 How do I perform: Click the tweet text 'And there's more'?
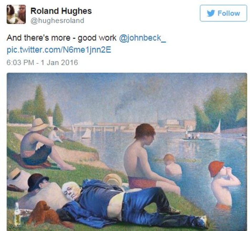39,38
